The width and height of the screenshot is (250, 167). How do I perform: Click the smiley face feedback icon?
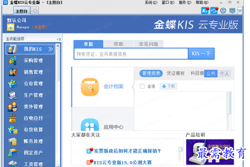223,11
